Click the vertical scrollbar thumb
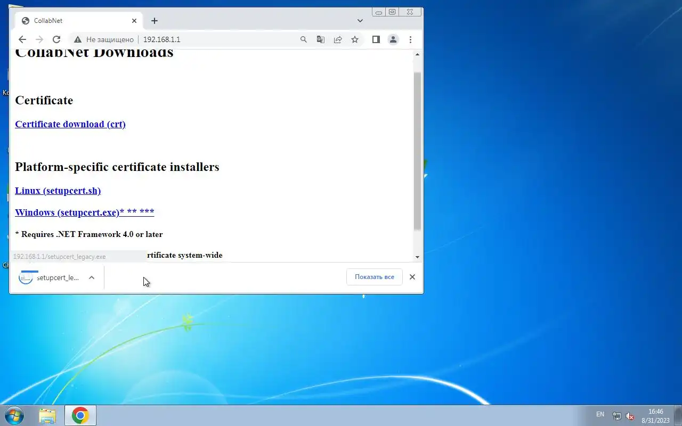Image resolution: width=682 pixels, height=426 pixels. click(418, 151)
